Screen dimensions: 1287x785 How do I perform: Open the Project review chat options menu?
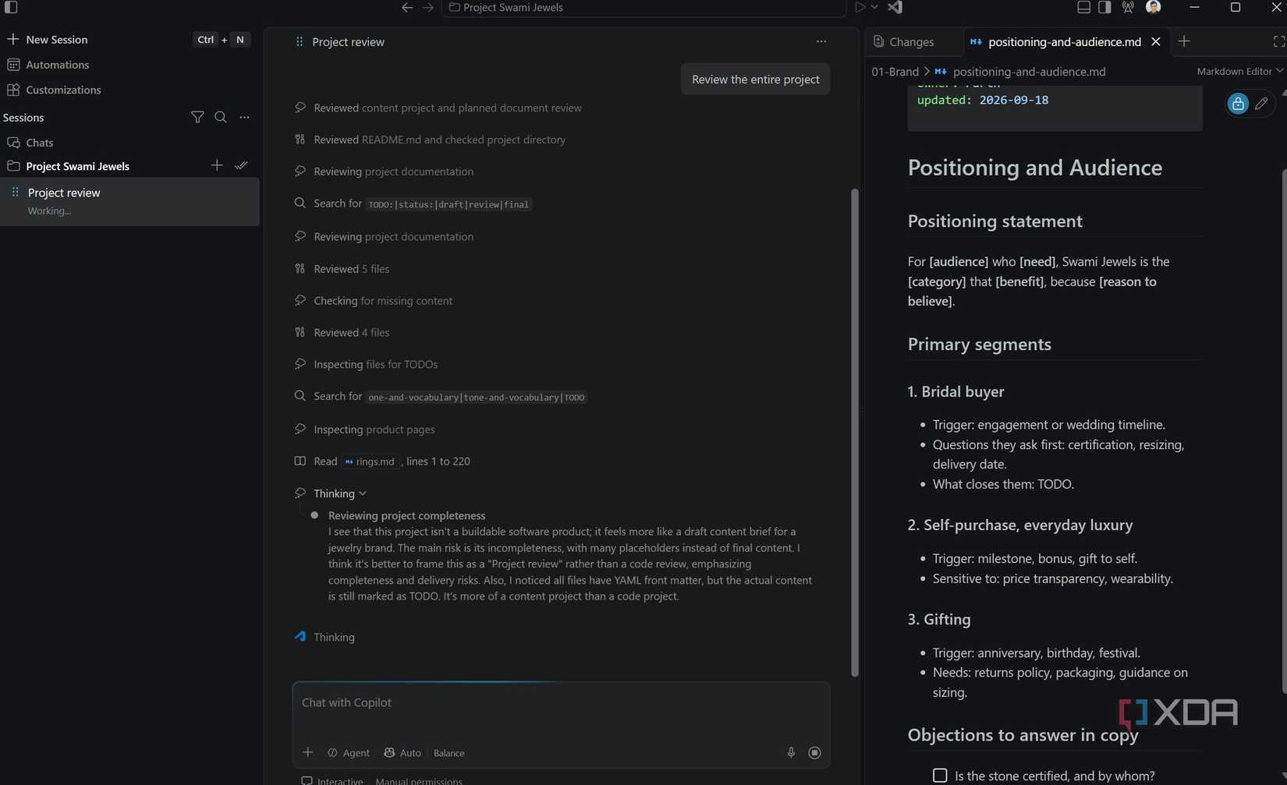click(x=821, y=41)
